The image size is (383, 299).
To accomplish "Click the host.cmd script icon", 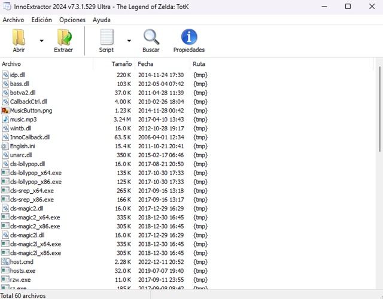I will tap(5, 262).
